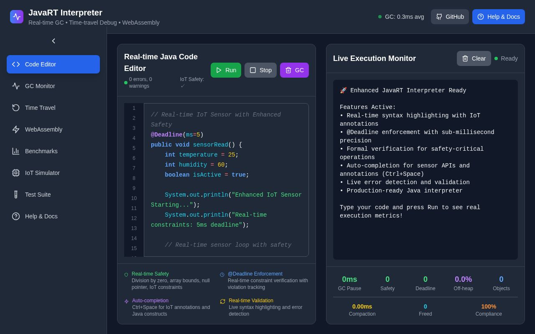
Task: Click the Live Execution Monitor console output
Action: [425, 170]
